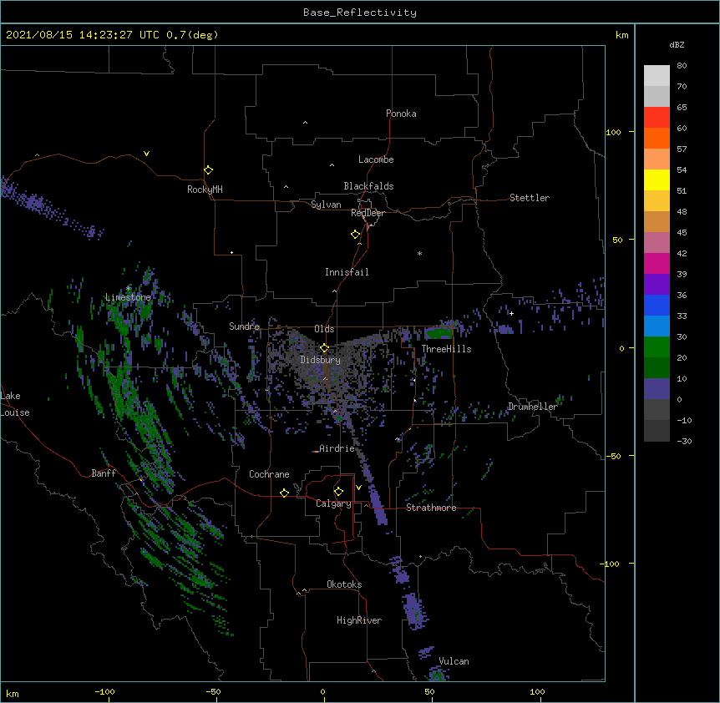Click the Calgary city label

tap(334, 503)
